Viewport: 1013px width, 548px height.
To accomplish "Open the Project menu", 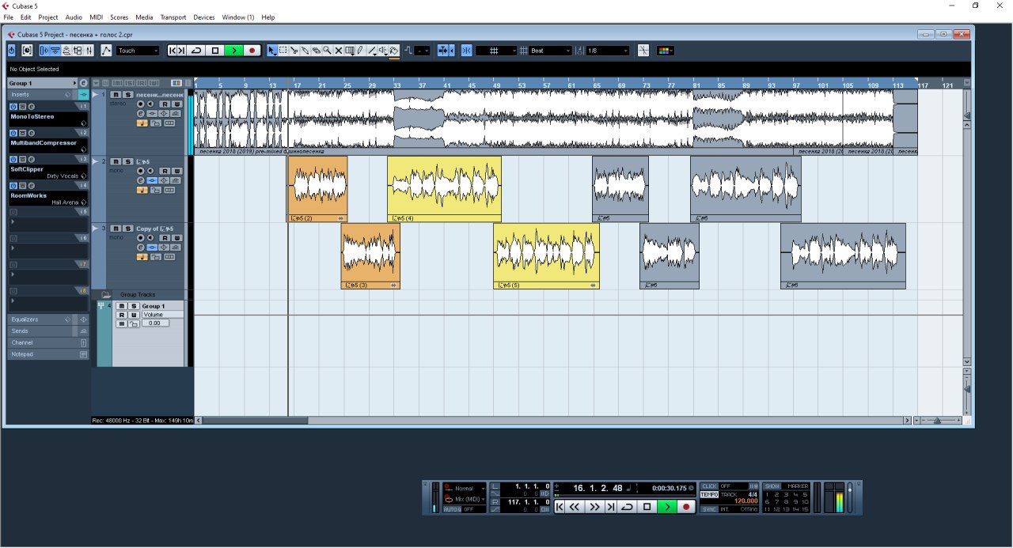I will pos(48,17).
